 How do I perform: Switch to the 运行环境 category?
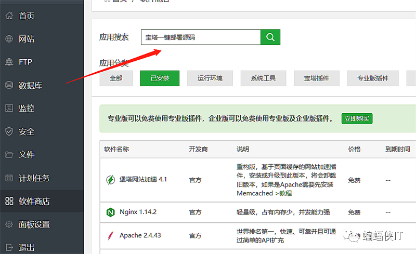point(210,78)
